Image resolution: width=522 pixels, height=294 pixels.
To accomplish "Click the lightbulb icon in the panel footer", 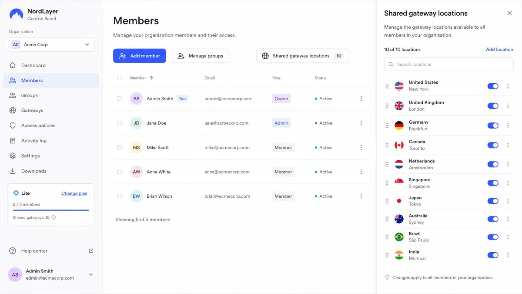I will (387, 277).
